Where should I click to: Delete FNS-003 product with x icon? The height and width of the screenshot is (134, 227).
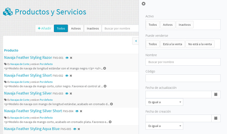[71, 94]
